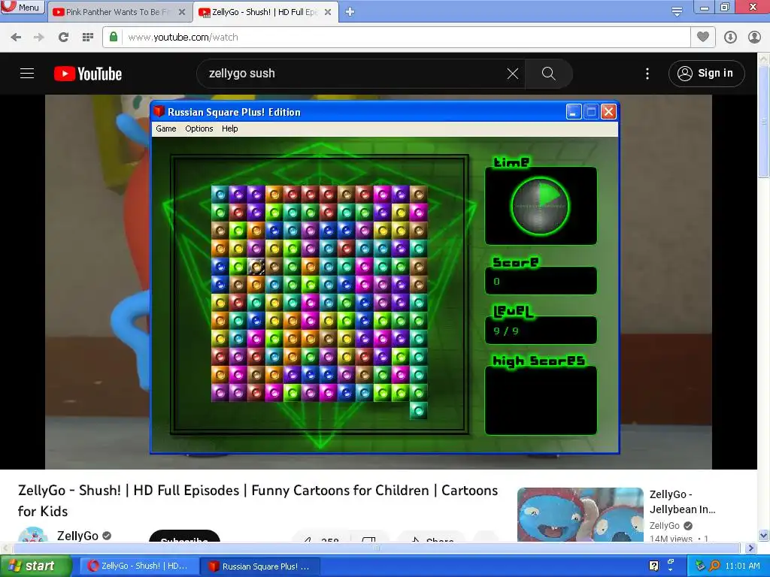770x577 pixels.
Task: Click the Russian Square red cube title icon
Action: (159, 111)
